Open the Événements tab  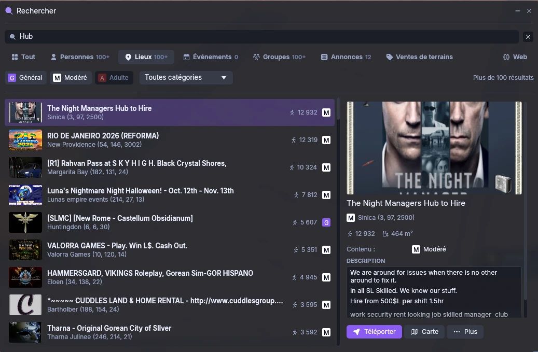[x=211, y=57]
